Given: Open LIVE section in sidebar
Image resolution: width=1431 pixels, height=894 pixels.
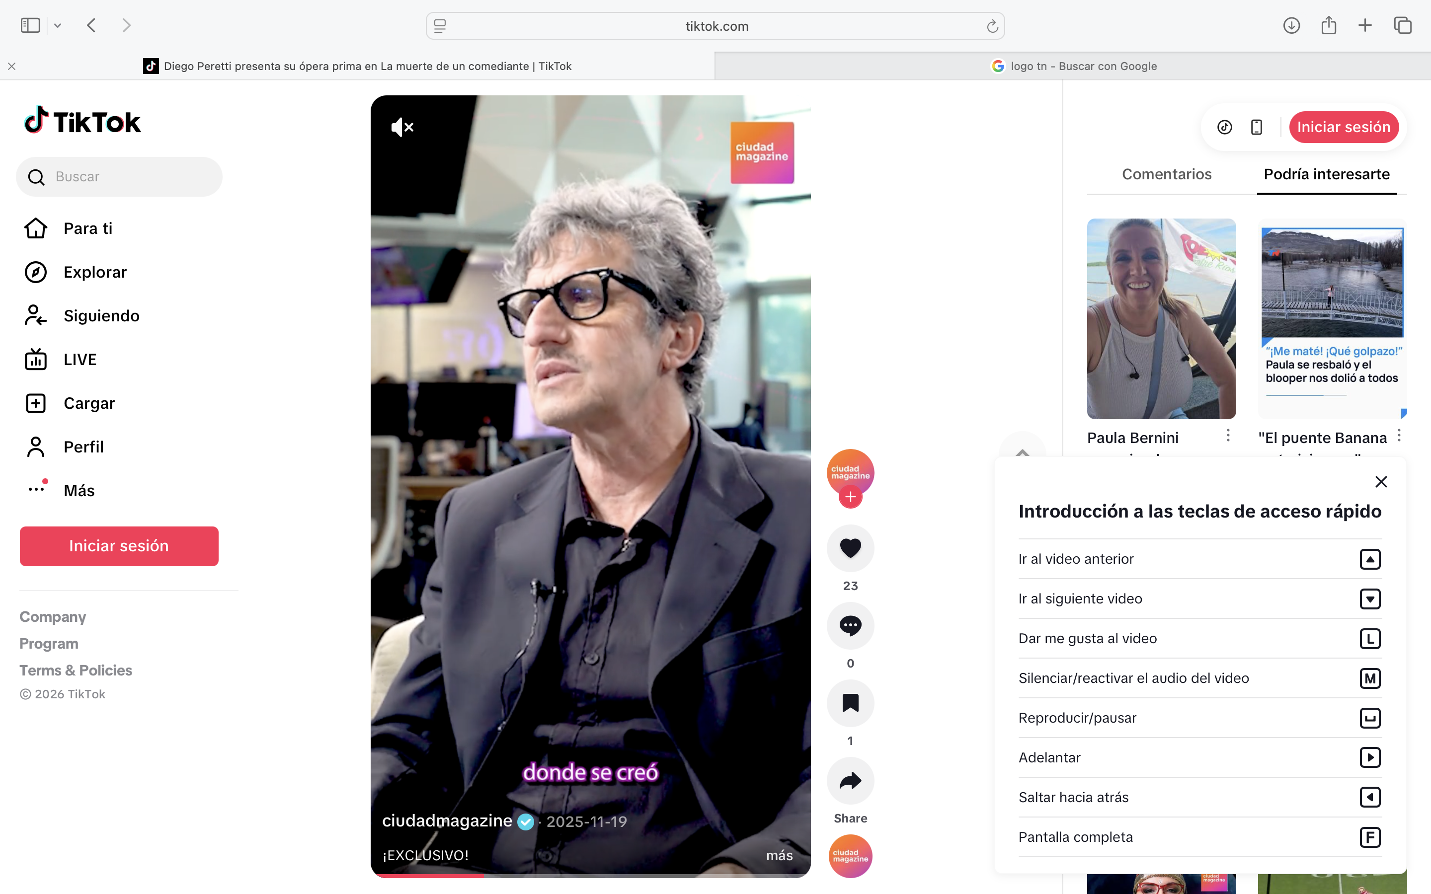Looking at the screenshot, I should pyautogui.click(x=80, y=360).
